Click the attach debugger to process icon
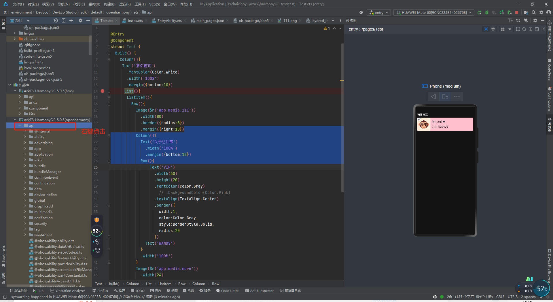The image size is (553, 302). (x=509, y=12)
